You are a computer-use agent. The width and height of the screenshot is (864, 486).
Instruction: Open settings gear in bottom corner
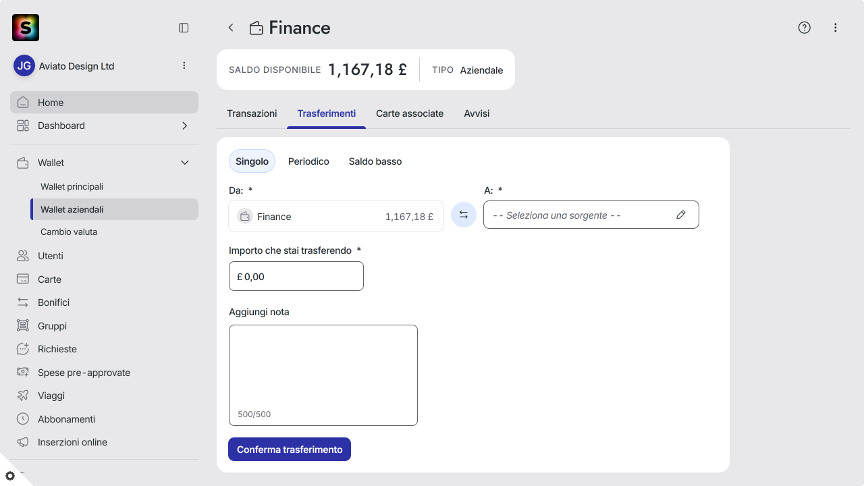pyautogui.click(x=10, y=475)
